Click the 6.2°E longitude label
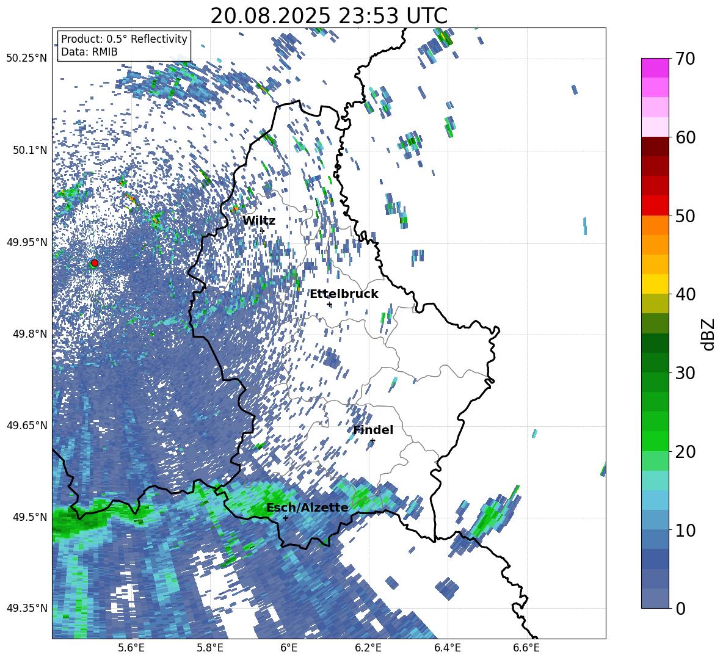The height and width of the screenshot is (660, 723). (x=368, y=648)
